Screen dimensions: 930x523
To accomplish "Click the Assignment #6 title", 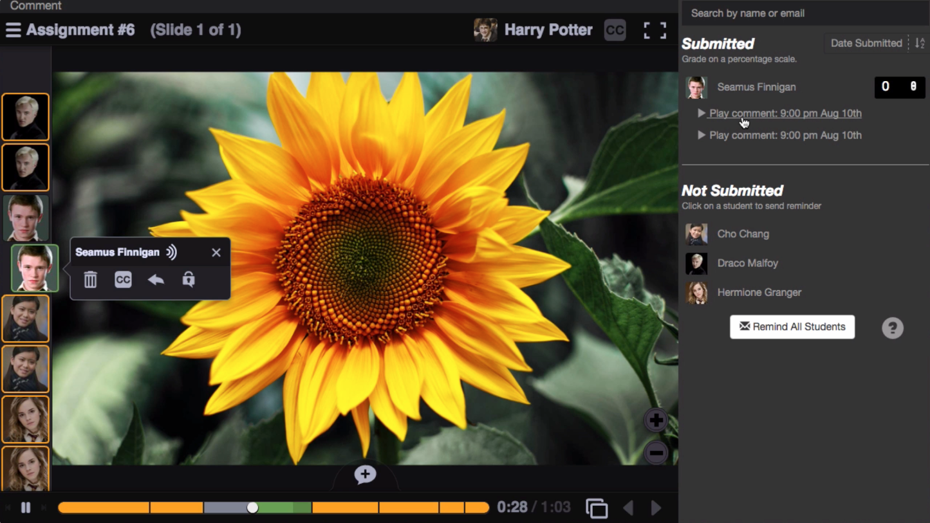I will click(80, 30).
